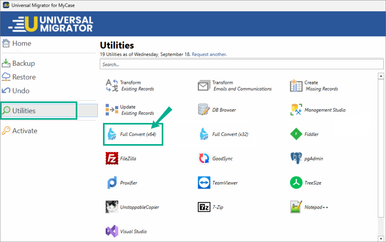
Task: Click the "TreeSize" label text
Action: point(313,183)
